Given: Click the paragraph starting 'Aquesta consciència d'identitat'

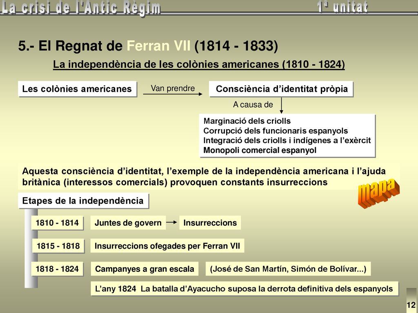Looking at the screenshot, I should tap(209, 176).
